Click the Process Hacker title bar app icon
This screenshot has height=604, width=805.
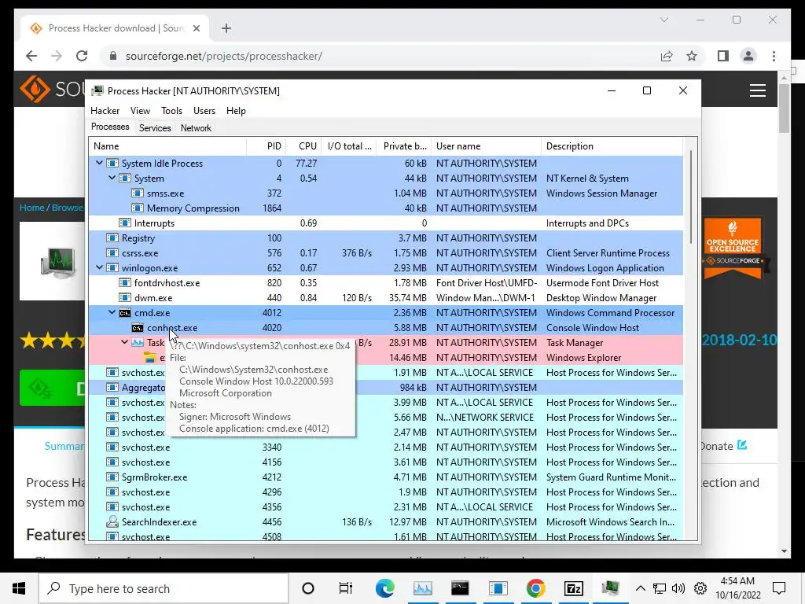[x=97, y=91]
